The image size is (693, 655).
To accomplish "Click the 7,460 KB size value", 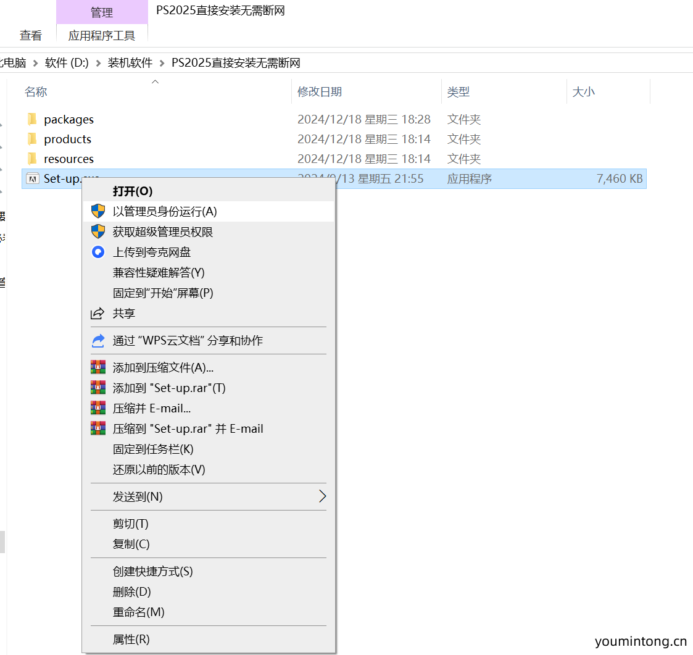I will coord(619,178).
